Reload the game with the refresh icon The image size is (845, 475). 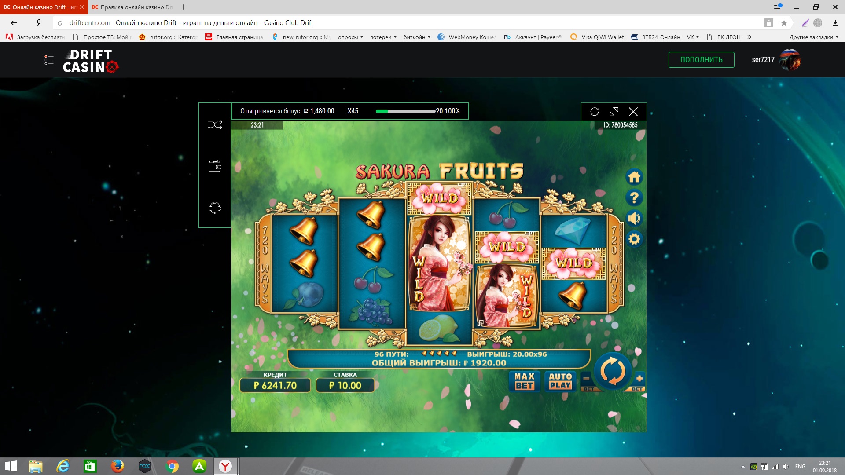tap(595, 112)
